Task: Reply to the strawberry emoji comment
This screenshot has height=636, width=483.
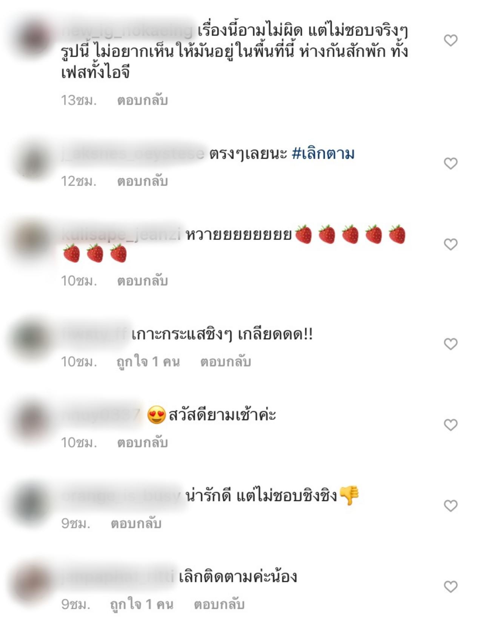Action: pos(142,281)
